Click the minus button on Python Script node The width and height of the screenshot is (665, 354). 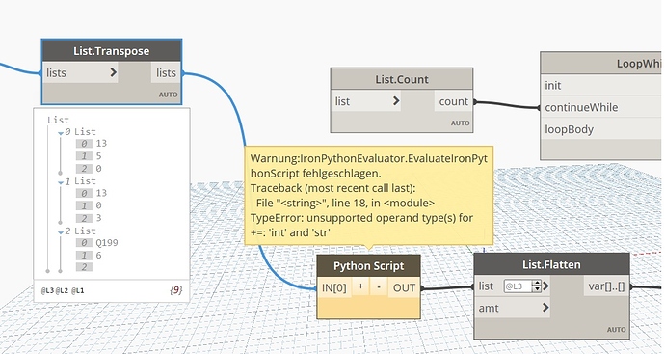click(x=379, y=286)
